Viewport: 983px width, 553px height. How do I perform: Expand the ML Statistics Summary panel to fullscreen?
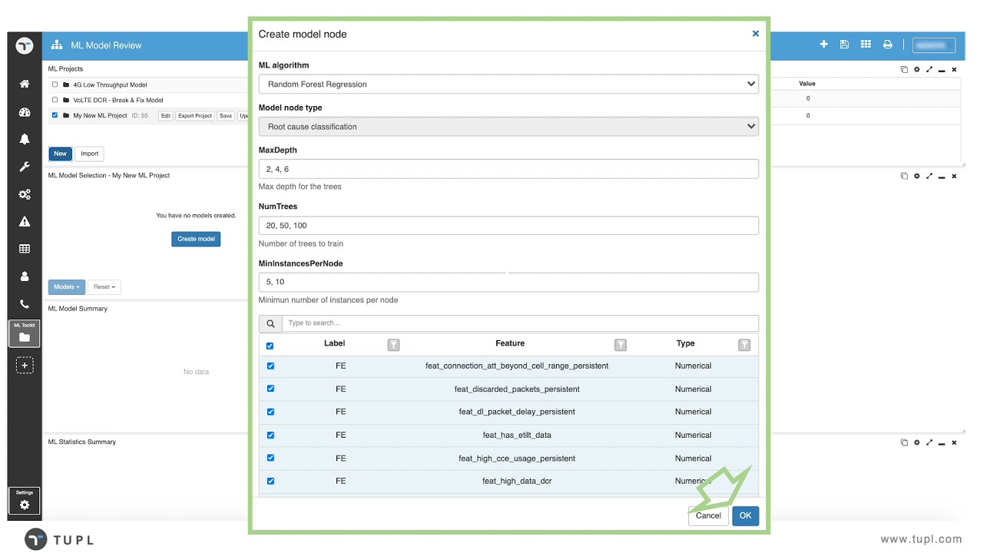coord(929,442)
